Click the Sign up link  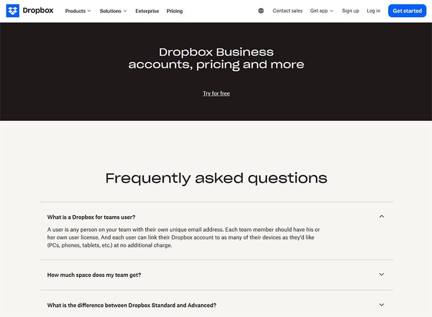click(350, 11)
